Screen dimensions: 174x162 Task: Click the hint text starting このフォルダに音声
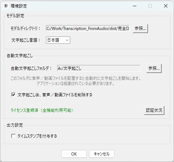[x=76, y=81]
